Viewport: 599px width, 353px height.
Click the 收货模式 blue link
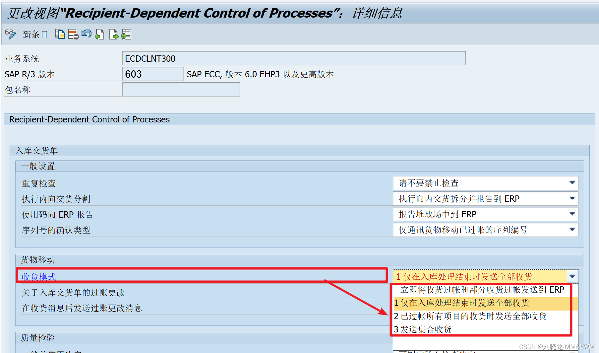coord(38,276)
